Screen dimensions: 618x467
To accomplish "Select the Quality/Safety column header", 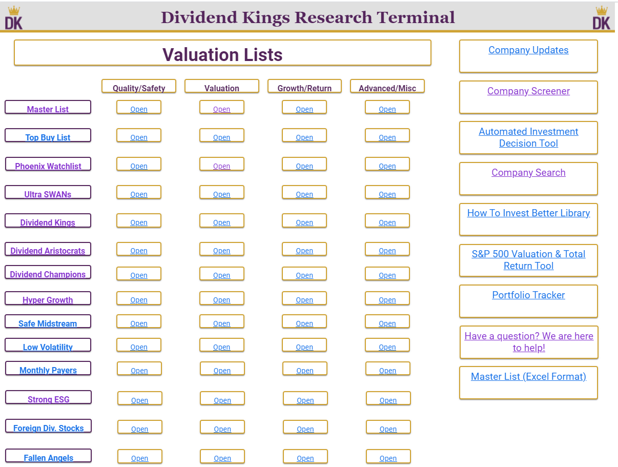I will (139, 87).
